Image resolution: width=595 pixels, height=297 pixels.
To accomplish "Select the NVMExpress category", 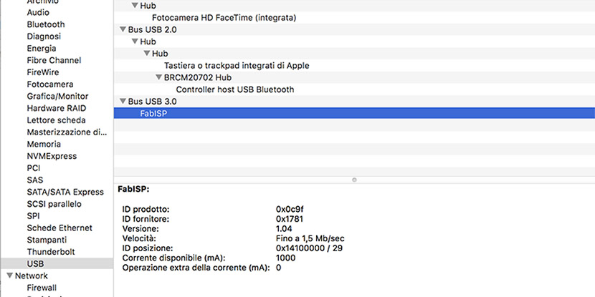I will [x=52, y=156].
